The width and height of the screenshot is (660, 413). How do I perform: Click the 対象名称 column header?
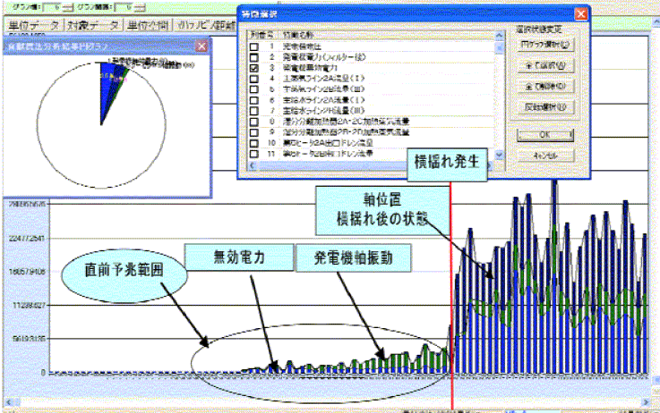click(x=299, y=35)
